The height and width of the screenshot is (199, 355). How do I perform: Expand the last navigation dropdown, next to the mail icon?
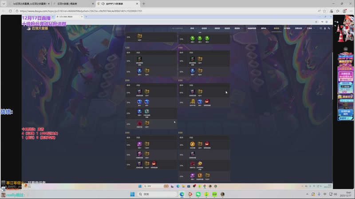click(x=314, y=28)
